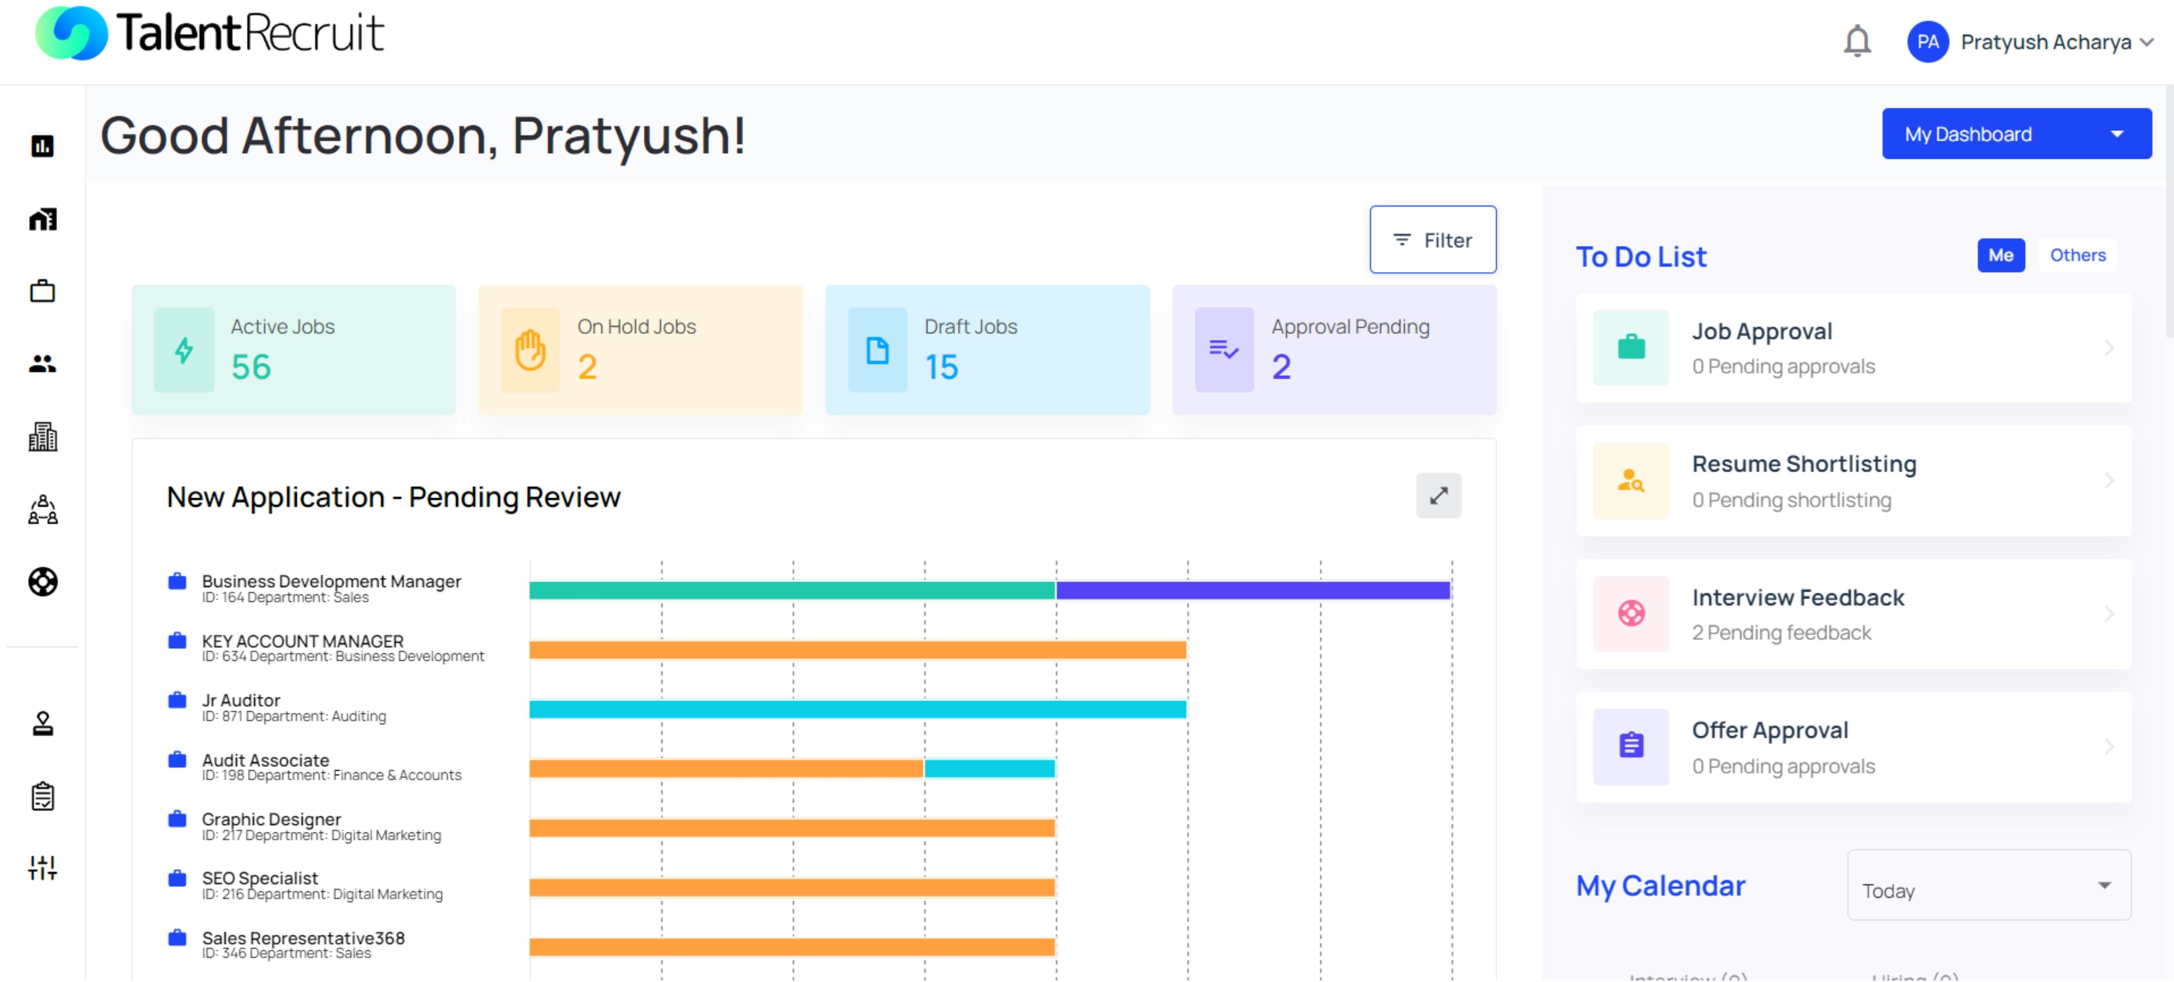Select the briefcase Jobs icon in sidebar
Screen dimensions: 2174x982
pos(41,290)
